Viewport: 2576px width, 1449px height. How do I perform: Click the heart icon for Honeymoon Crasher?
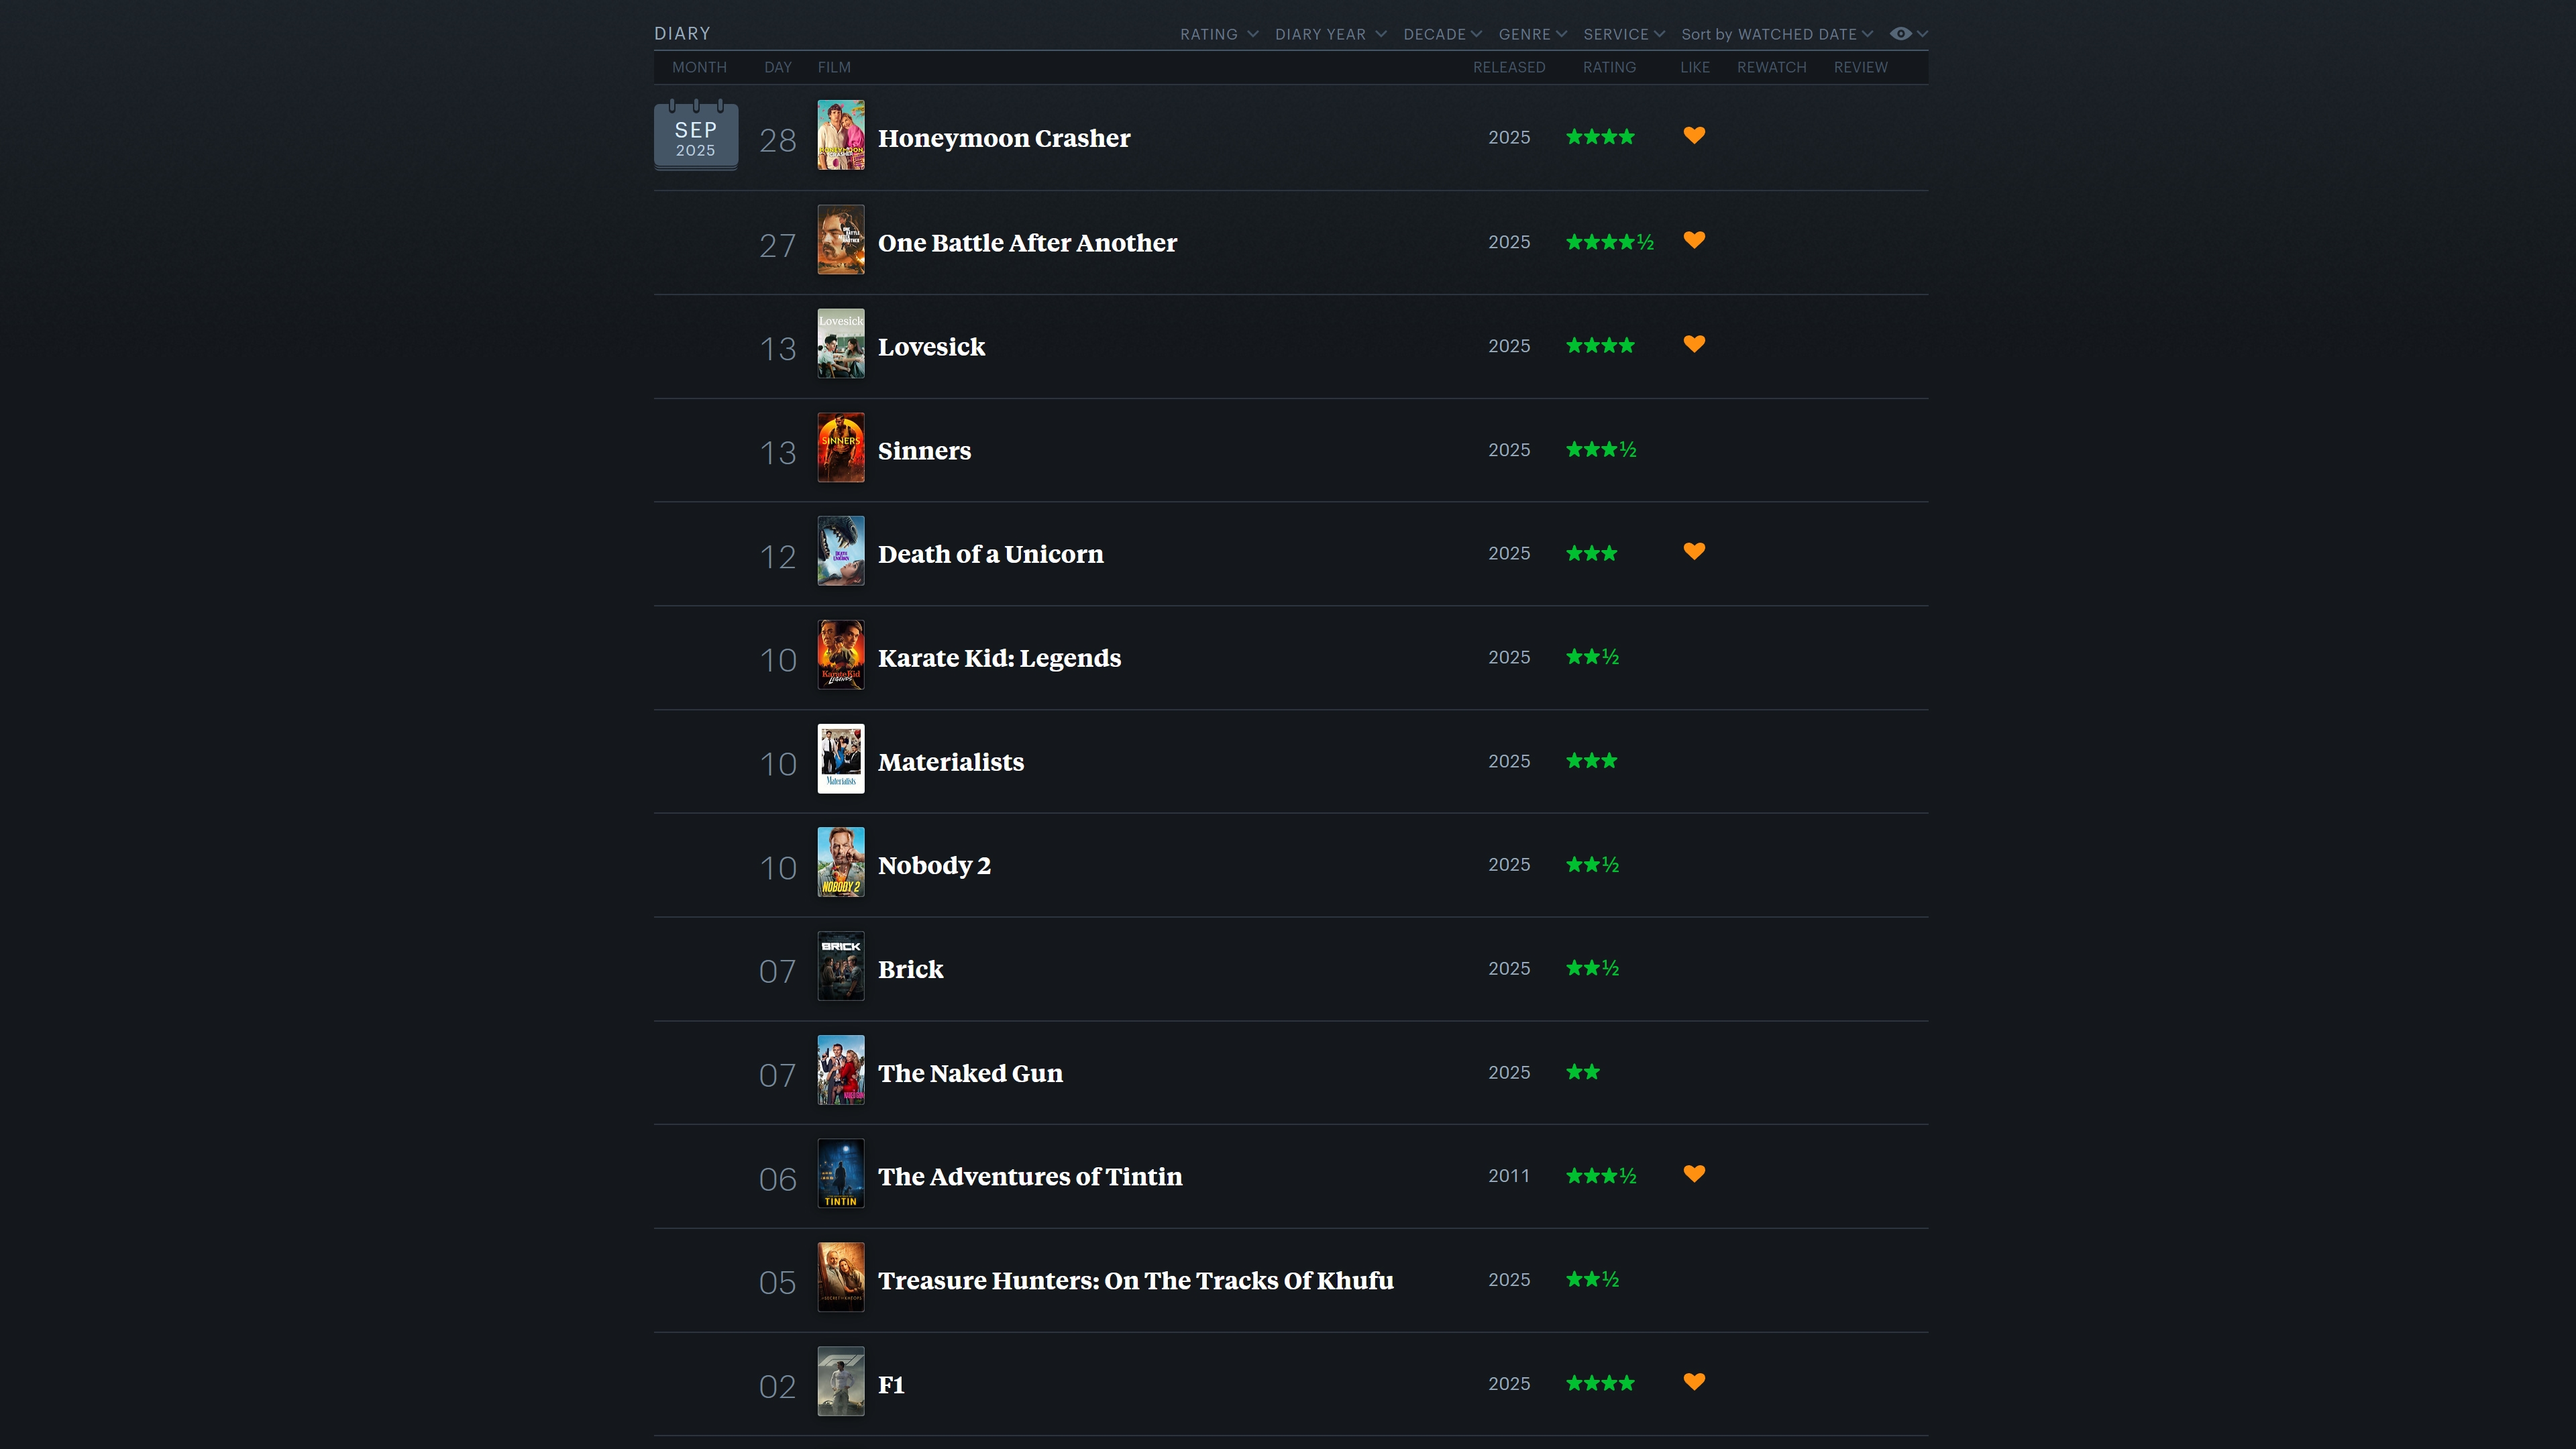[1693, 135]
